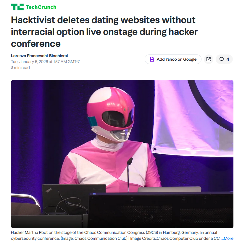Open author Lorenzo Franceschi-Bicchierai's page

click(39, 56)
